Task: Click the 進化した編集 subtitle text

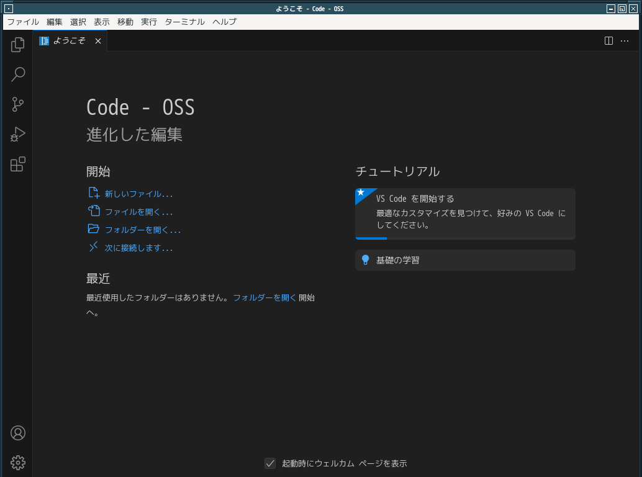Action: pos(134,134)
